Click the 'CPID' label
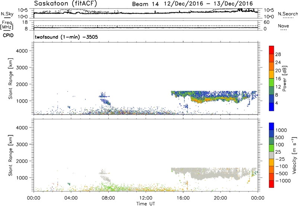298x206 pixels. [8, 35]
